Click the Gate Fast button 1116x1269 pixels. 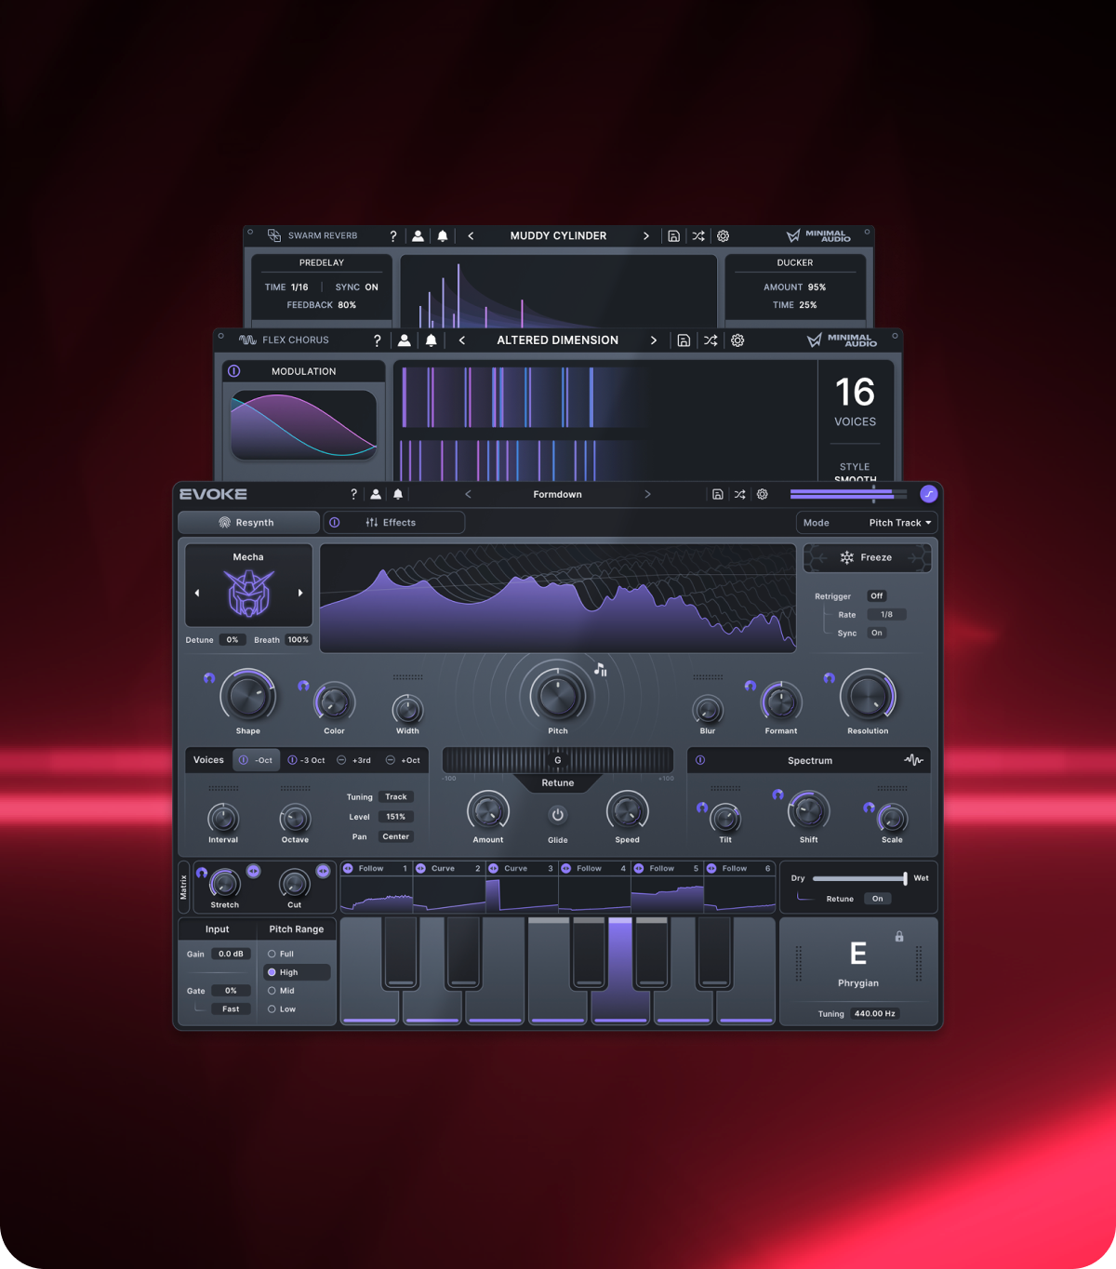click(231, 1009)
